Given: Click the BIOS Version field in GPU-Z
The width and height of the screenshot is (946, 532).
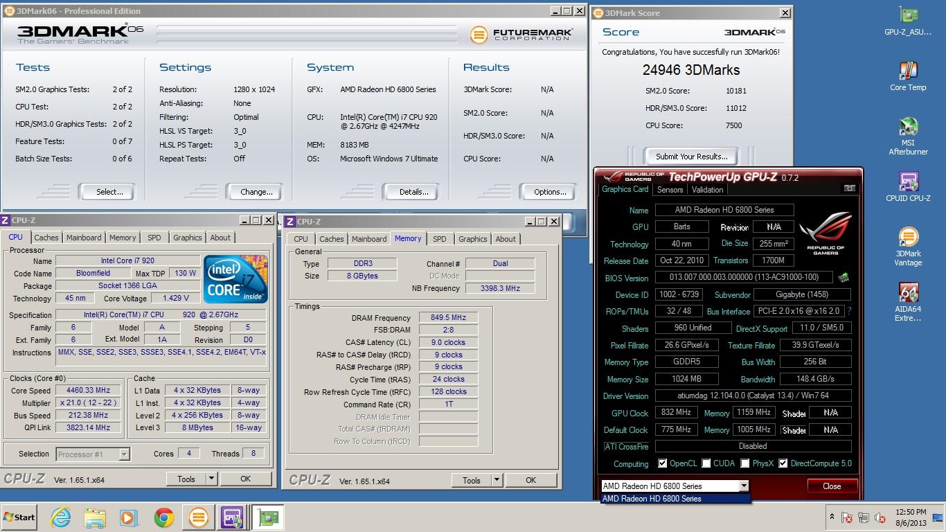Looking at the screenshot, I should (x=742, y=277).
